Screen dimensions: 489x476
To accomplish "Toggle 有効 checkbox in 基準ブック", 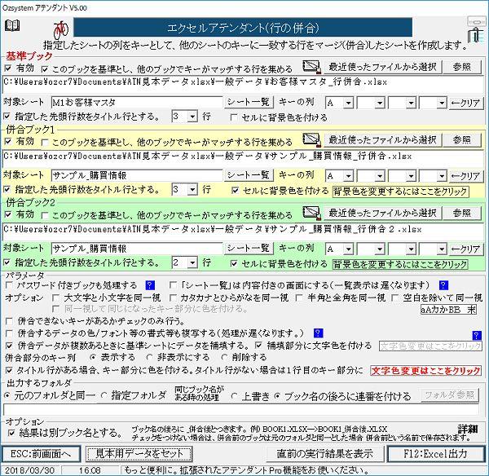I will click(x=8, y=68).
